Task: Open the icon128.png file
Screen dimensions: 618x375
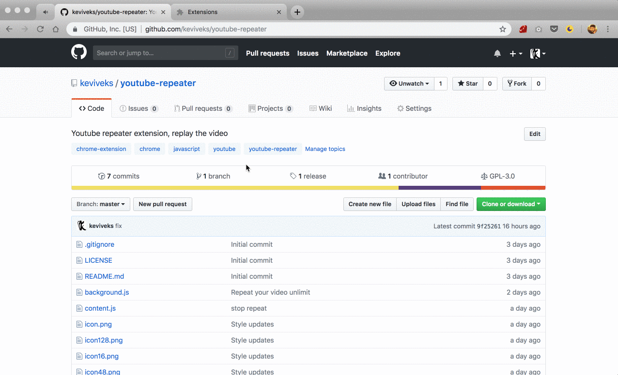Action: click(104, 340)
